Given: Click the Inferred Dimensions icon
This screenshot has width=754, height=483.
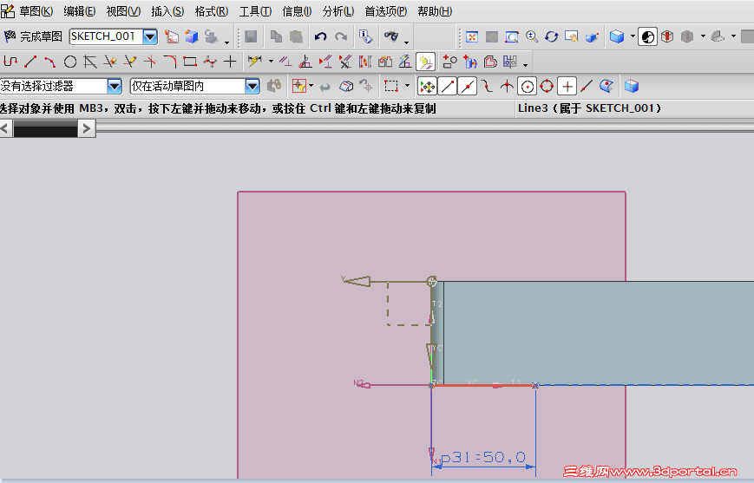Looking at the screenshot, I should [x=254, y=62].
